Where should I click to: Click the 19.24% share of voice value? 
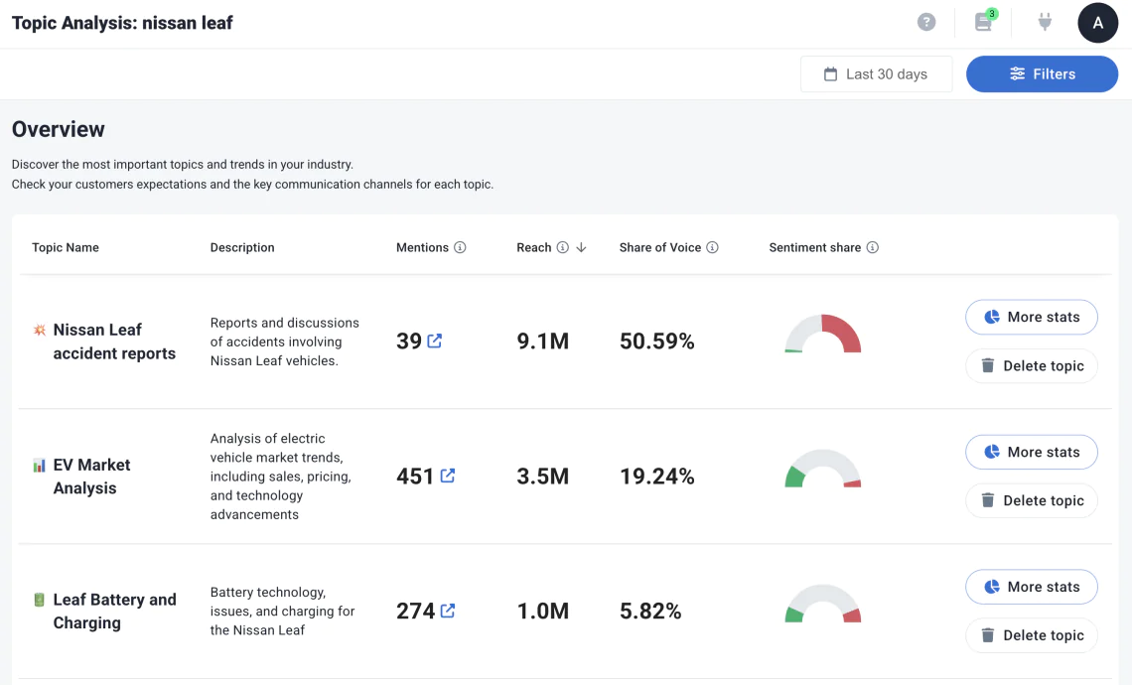(x=657, y=476)
